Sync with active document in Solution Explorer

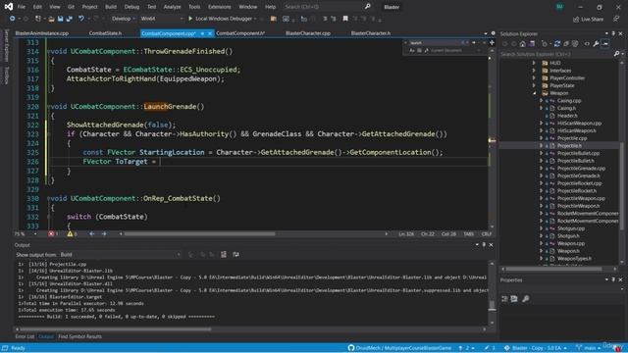tap(556, 43)
